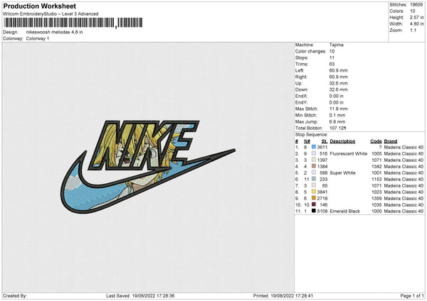Viewport: 427px width, 301px height.
Task: Click thread code 1000 in the Emerald Black row
Action: (376, 211)
